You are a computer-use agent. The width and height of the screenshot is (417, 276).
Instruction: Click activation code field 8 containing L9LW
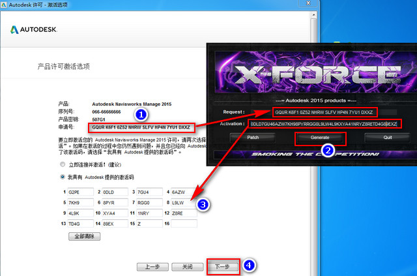tap(184, 202)
